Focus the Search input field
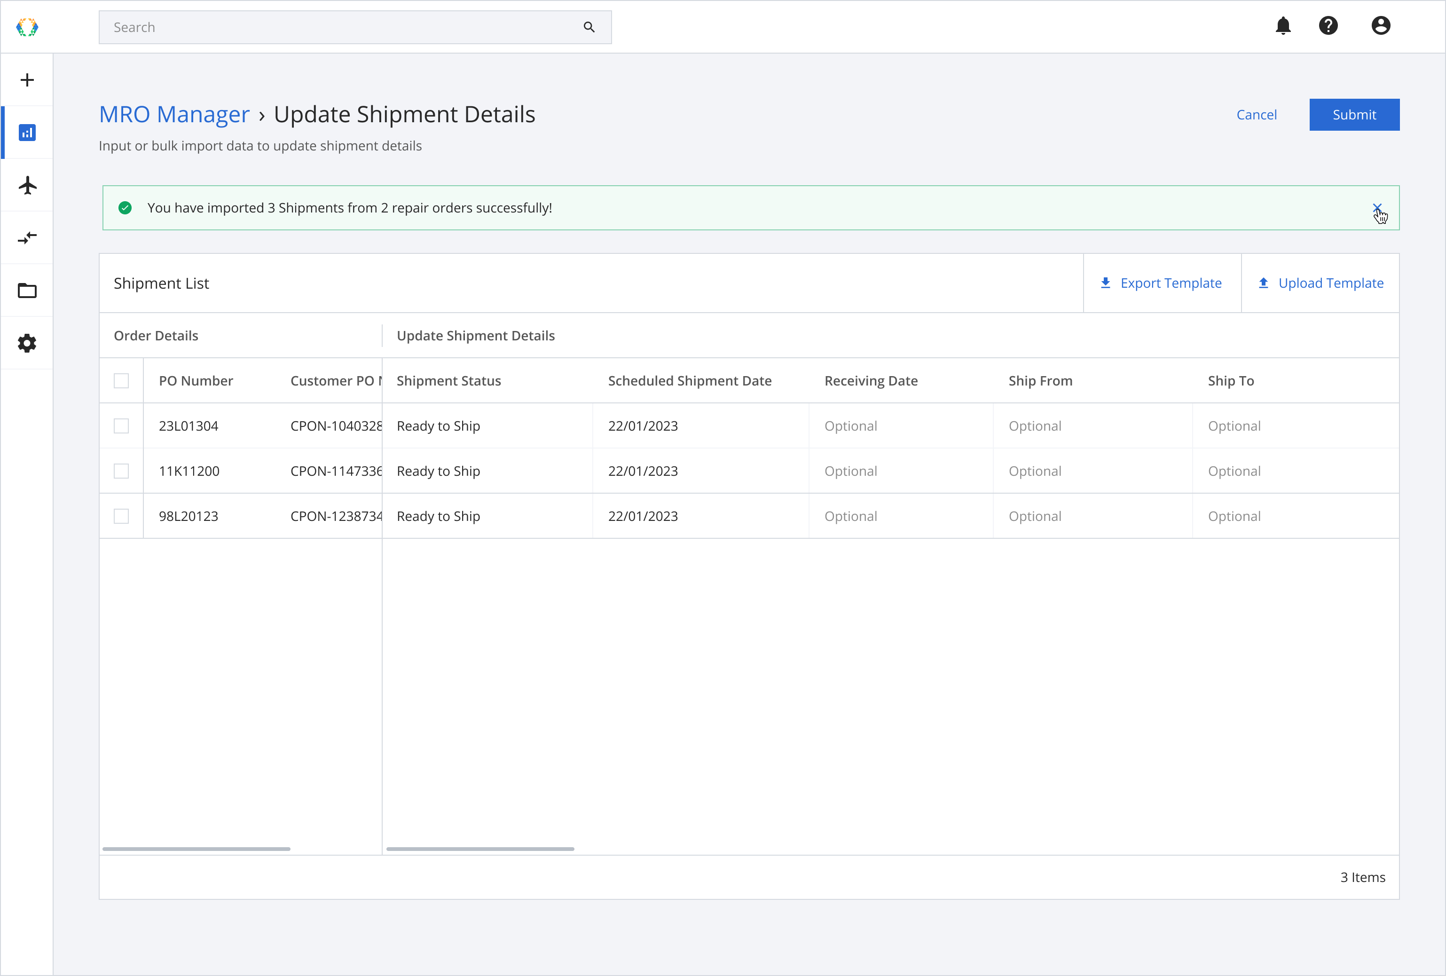This screenshot has width=1446, height=976. 354,27
